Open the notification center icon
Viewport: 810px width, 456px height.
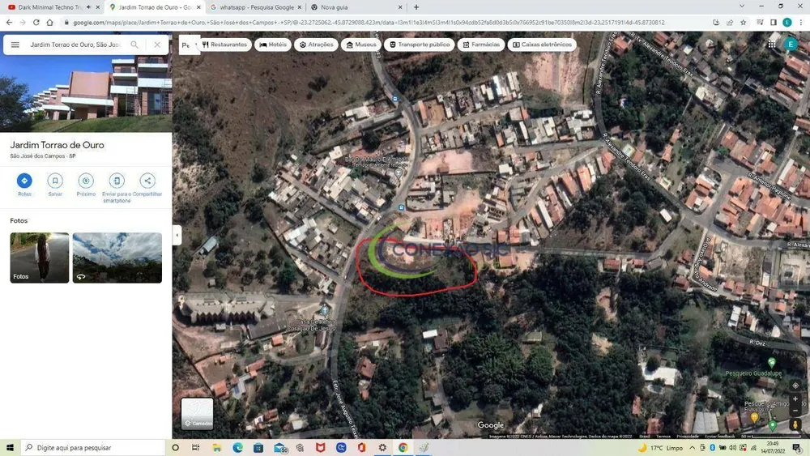(x=797, y=448)
